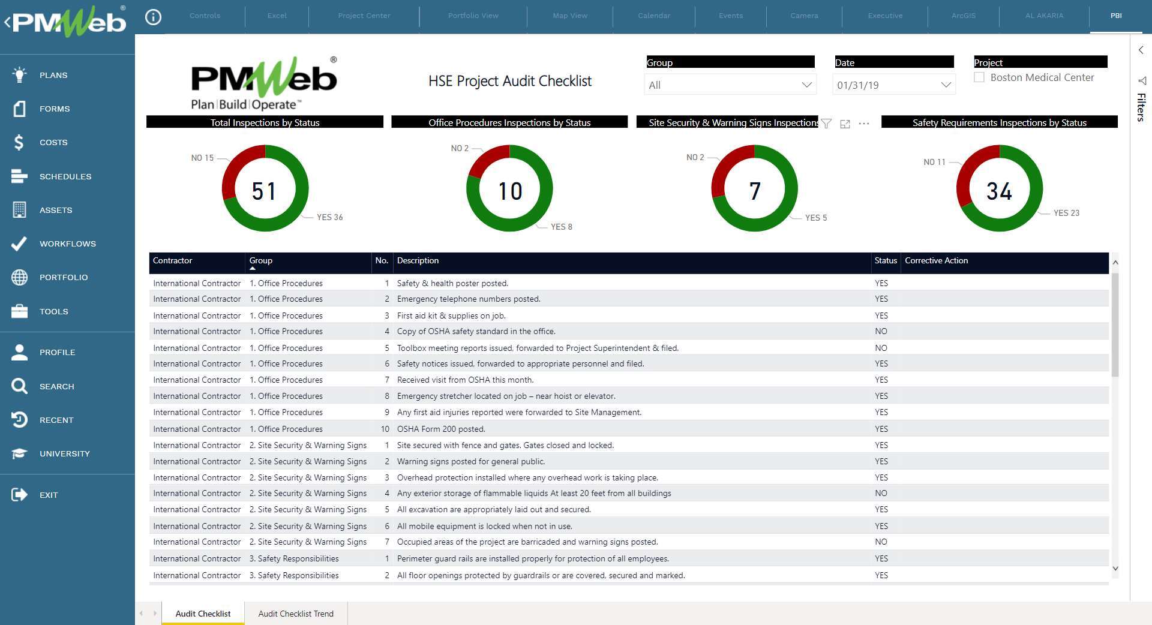Open more options ellipsis on Site Security chart
The image size is (1152, 625).
(864, 124)
